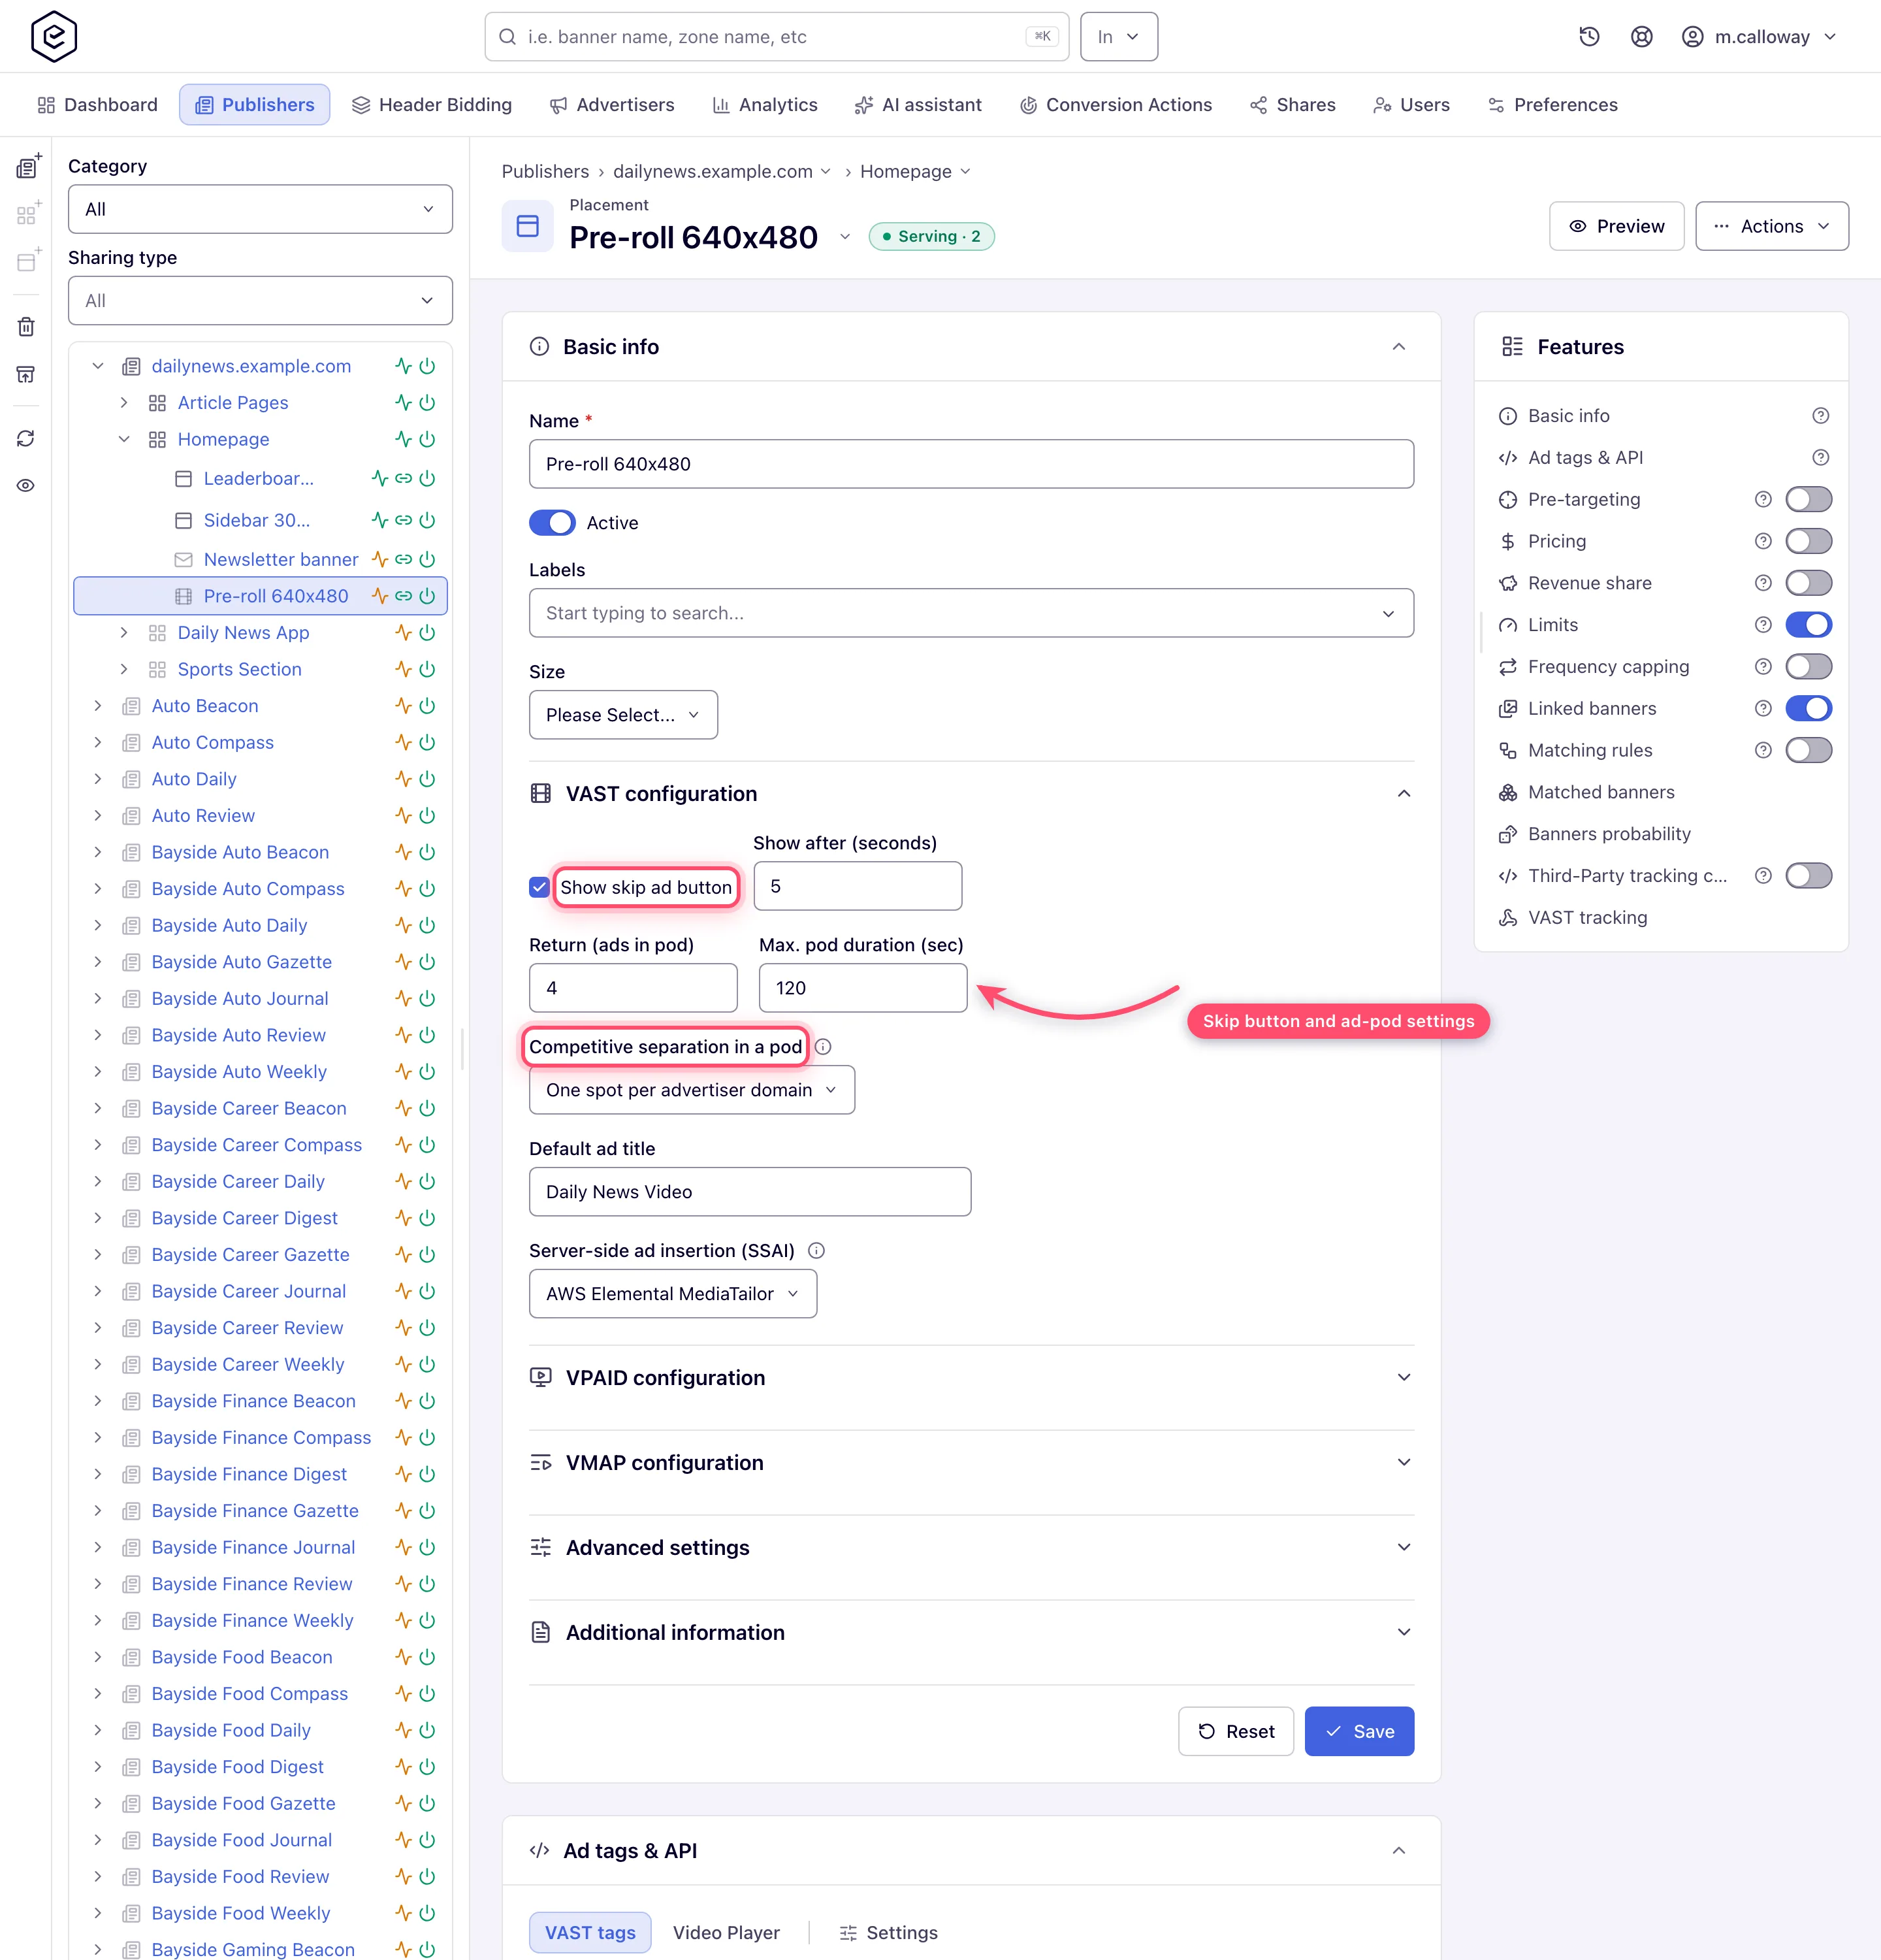Image resolution: width=1881 pixels, height=1960 pixels.
Task: Open the Actions button menu
Action: (x=1772, y=226)
